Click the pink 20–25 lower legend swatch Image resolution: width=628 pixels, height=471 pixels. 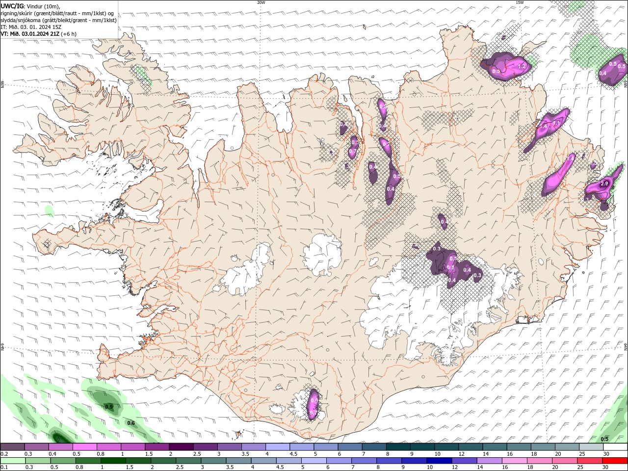565,461
